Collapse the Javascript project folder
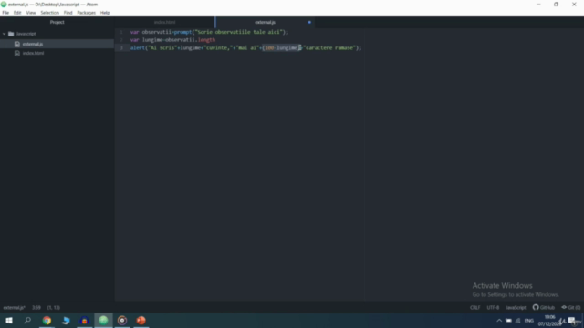The height and width of the screenshot is (328, 584). pos(4,34)
